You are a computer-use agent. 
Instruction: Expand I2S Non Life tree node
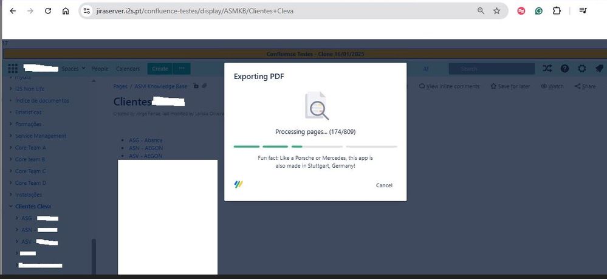pos(11,89)
